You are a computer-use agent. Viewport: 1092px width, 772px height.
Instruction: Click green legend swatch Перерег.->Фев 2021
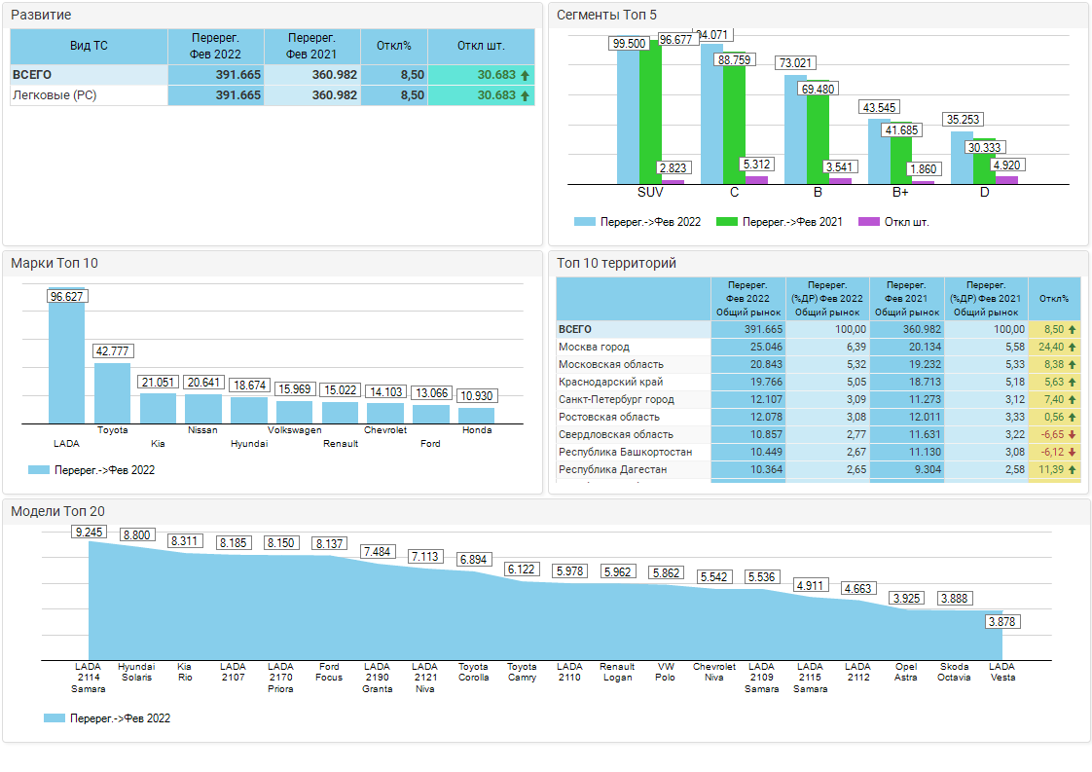point(726,222)
